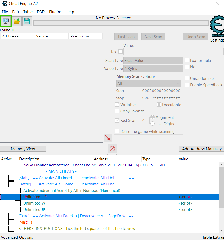
Task: Open Advanced Options
Action: click(x=17, y=237)
